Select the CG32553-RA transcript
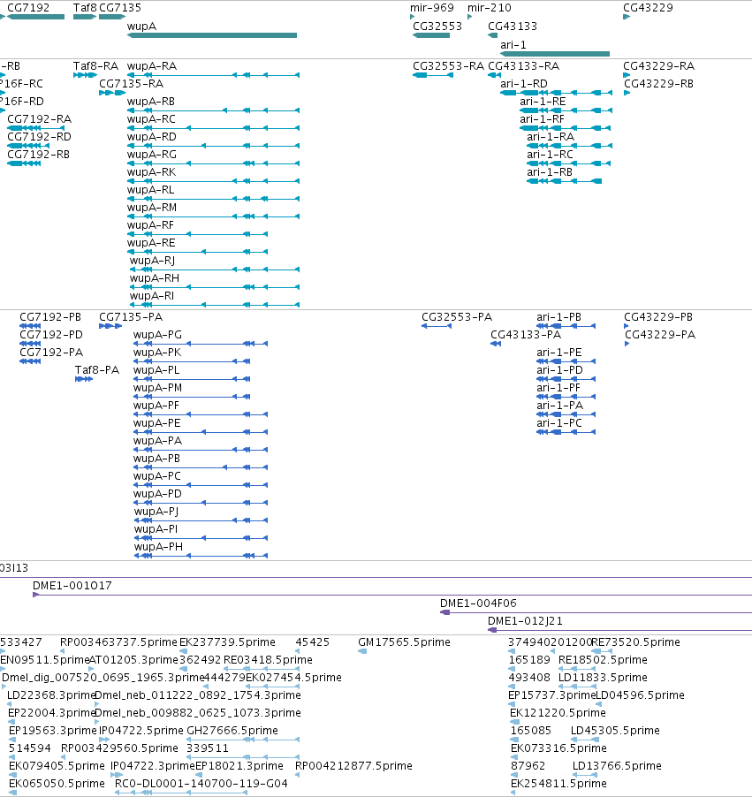Viewport: 752px width, 797px height. click(x=433, y=75)
